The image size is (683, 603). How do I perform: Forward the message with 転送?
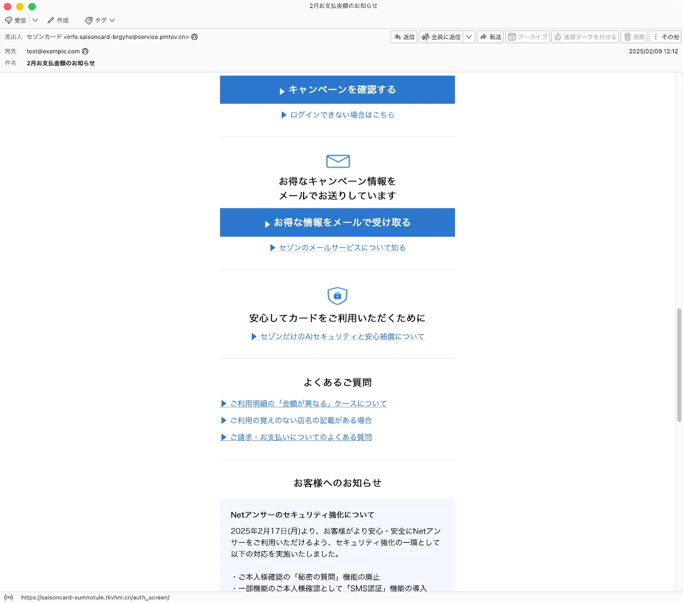coord(490,37)
